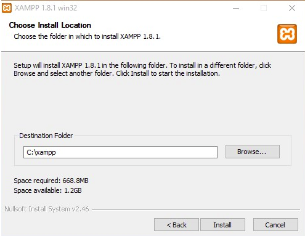Click the 'Choose Install Location' heading
This screenshot has height=236, width=305.
pos(50,25)
